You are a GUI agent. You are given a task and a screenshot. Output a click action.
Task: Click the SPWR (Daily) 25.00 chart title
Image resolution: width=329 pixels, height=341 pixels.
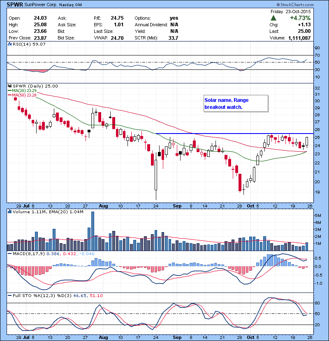click(35, 86)
